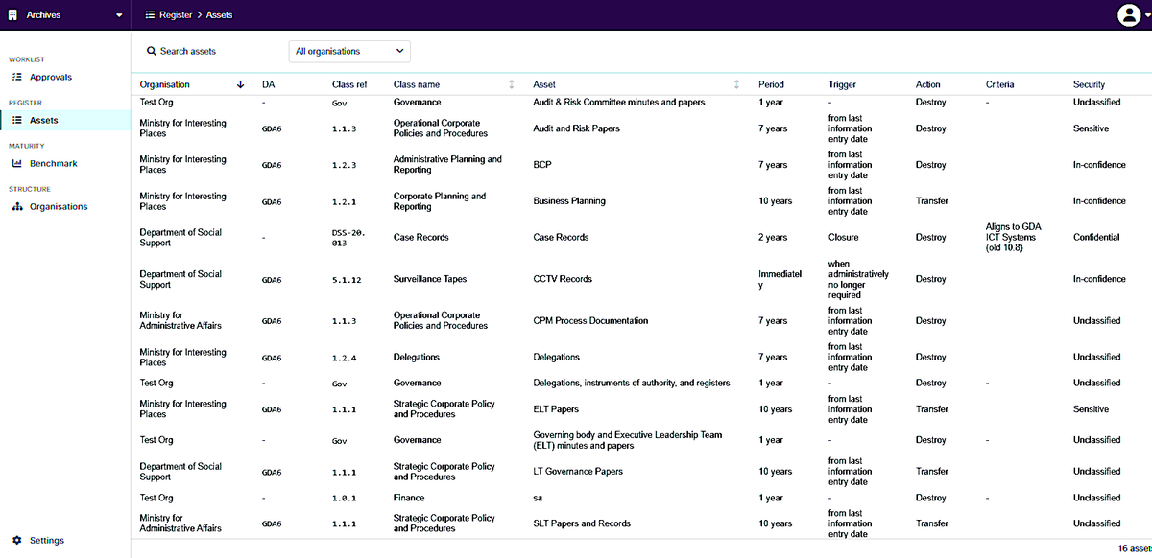Screen dimensions: 1152x558
Task: Select the 'sa' asset row
Action: [539, 498]
